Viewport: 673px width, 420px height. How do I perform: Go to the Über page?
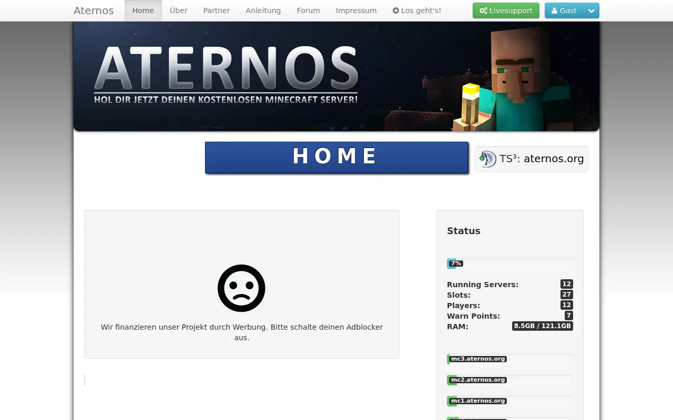coord(179,10)
